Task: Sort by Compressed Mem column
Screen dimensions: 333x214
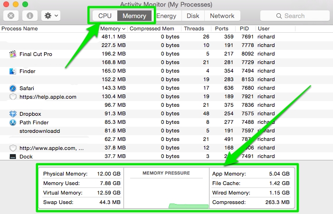Action: coord(152,28)
